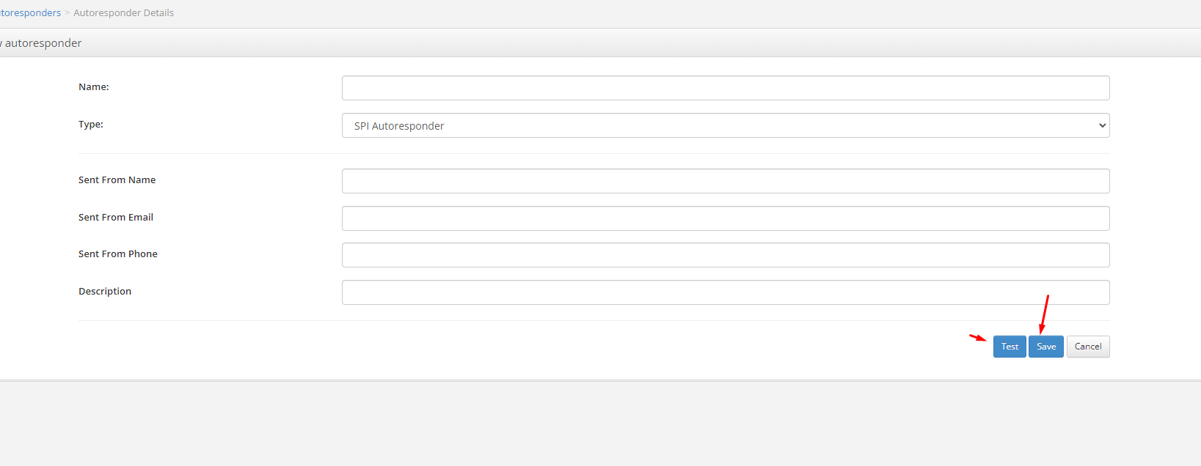Select the Sent From Email label text
1201x466 pixels.
(116, 217)
